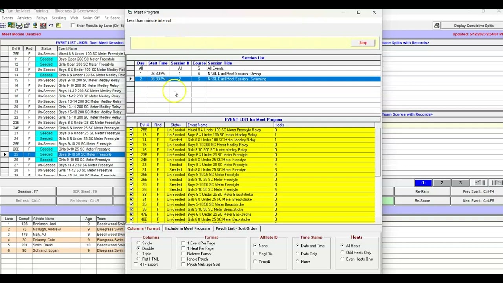Select Date Only time stamp option
The image size is (503, 283).
pos(297,254)
